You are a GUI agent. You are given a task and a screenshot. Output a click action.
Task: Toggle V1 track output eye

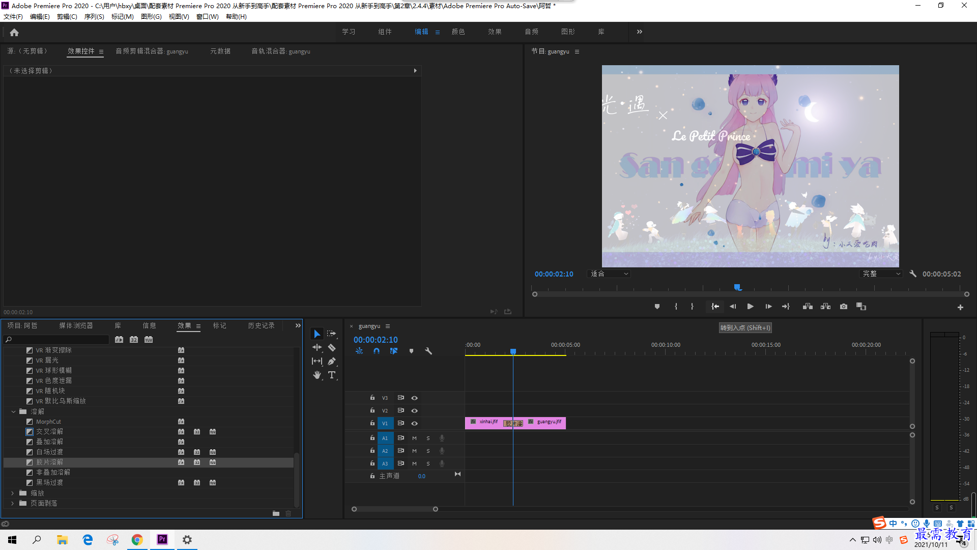pyautogui.click(x=415, y=424)
